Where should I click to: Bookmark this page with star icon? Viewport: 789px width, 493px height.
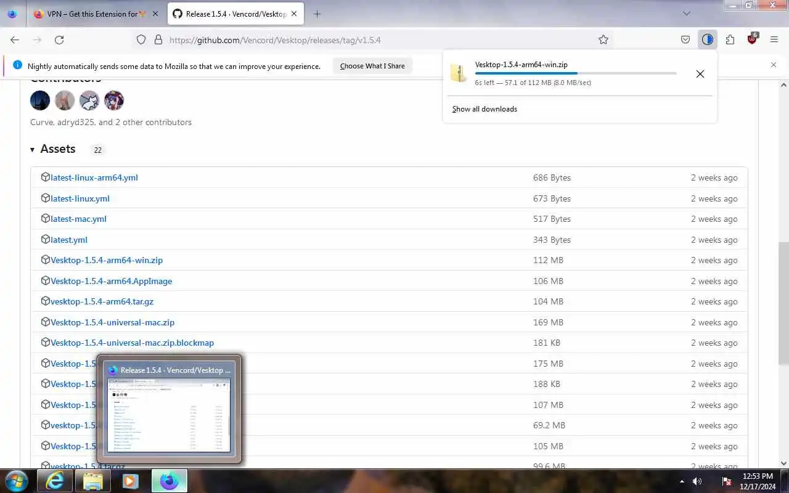pos(603,39)
